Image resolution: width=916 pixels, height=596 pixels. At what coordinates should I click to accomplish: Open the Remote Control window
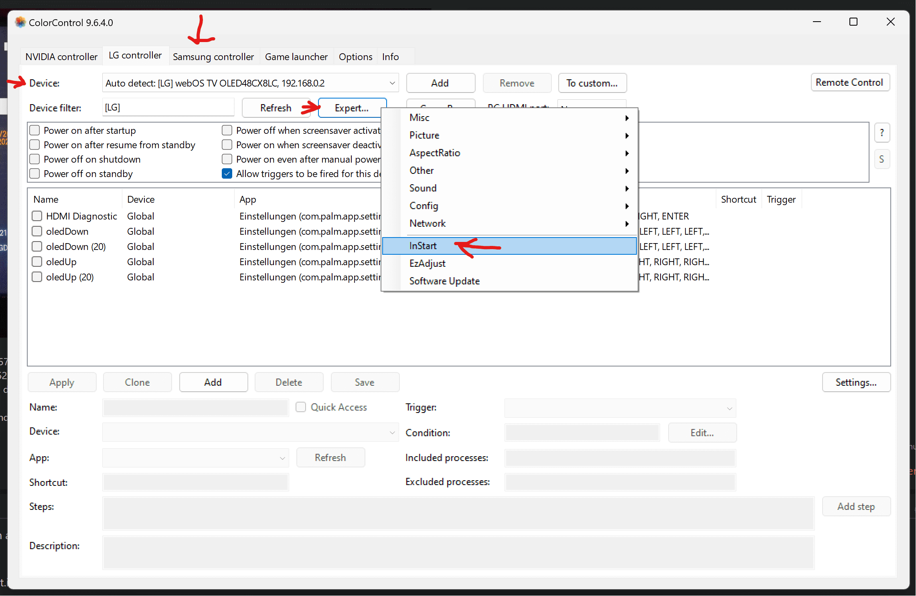pyautogui.click(x=850, y=82)
